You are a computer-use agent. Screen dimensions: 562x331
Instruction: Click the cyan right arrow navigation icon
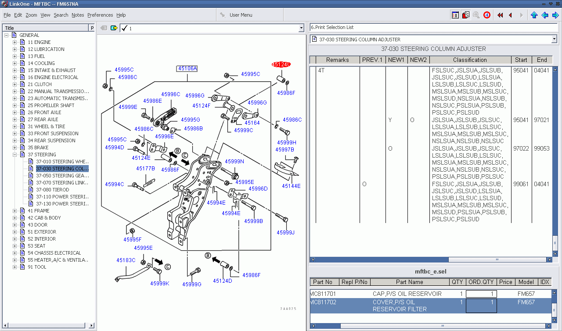[x=555, y=15]
